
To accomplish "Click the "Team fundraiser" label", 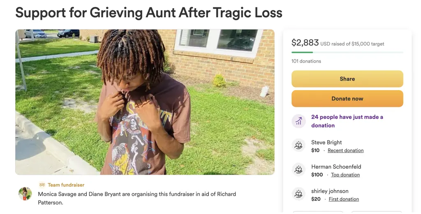I will click(66, 185).
